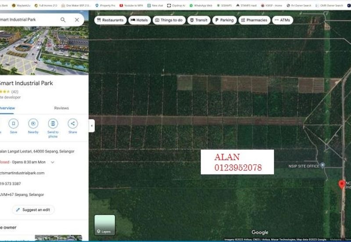Select the Overview tab
The image size is (351, 242).
[x=7, y=108]
